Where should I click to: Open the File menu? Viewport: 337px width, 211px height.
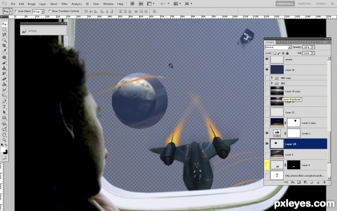click(x=13, y=4)
